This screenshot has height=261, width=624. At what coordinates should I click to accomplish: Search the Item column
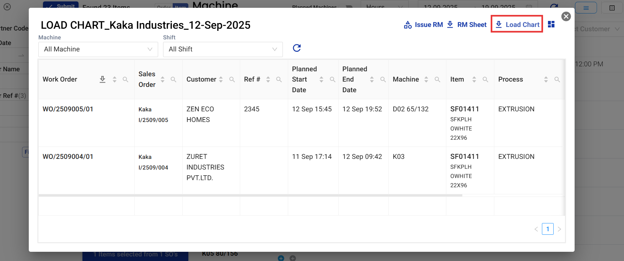485,79
